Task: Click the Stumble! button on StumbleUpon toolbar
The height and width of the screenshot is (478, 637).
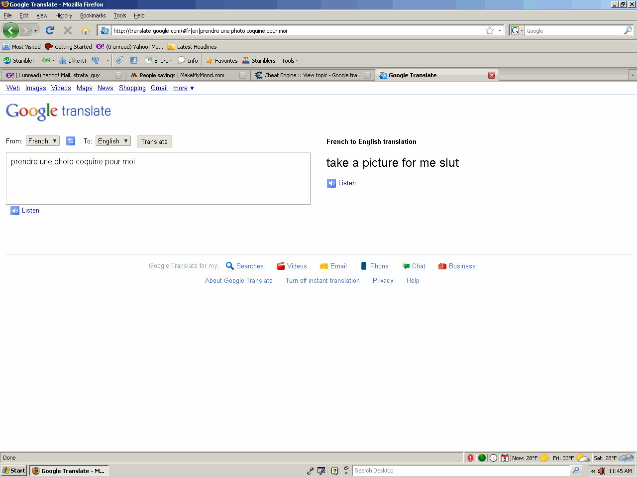Action: tap(18, 60)
